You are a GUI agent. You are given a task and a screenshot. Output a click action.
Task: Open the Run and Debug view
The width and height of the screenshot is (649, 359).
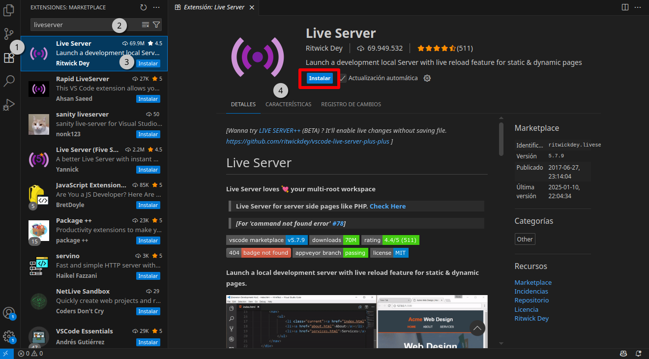(9, 104)
